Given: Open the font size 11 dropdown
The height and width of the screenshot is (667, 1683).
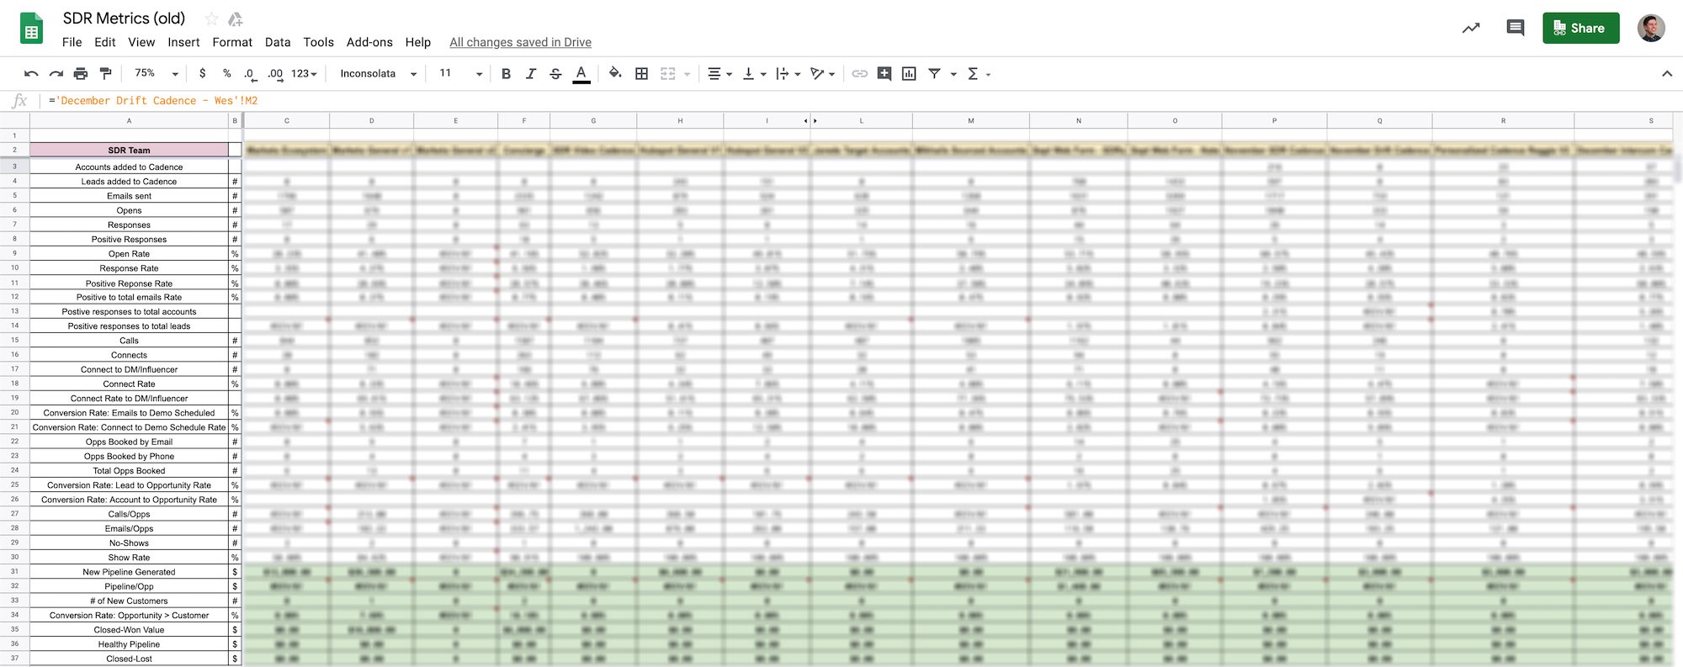Looking at the screenshot, I should 459,74.
